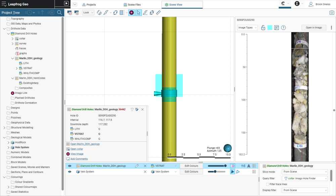Toggle cylinder display mode for drillholes
The height and width of the screenshot is (196, 336).
(233, 166)
